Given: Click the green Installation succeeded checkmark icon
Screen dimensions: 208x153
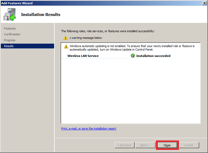Looking at the screenshot, I should 133,56.
